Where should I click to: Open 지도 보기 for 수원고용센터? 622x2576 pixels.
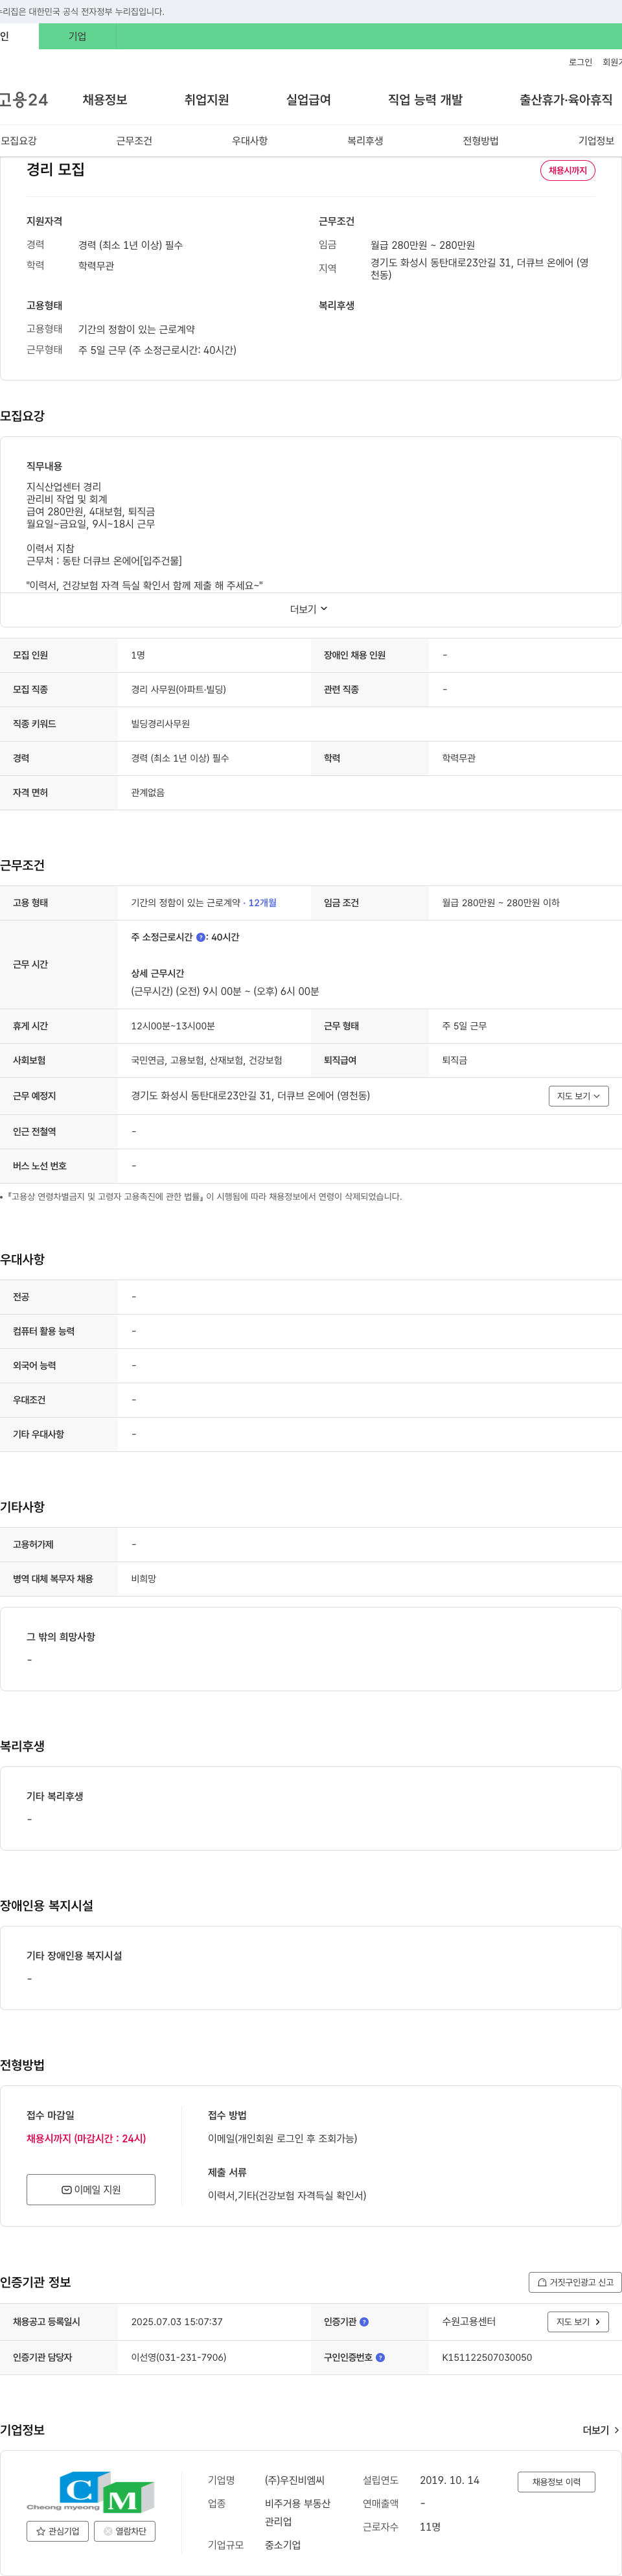pyautogui.click(x=578, y=2322)
